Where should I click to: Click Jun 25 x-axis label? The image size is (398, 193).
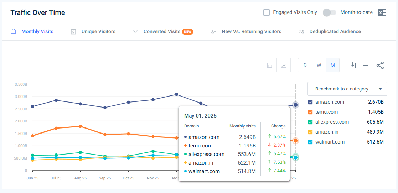(32, 178)
